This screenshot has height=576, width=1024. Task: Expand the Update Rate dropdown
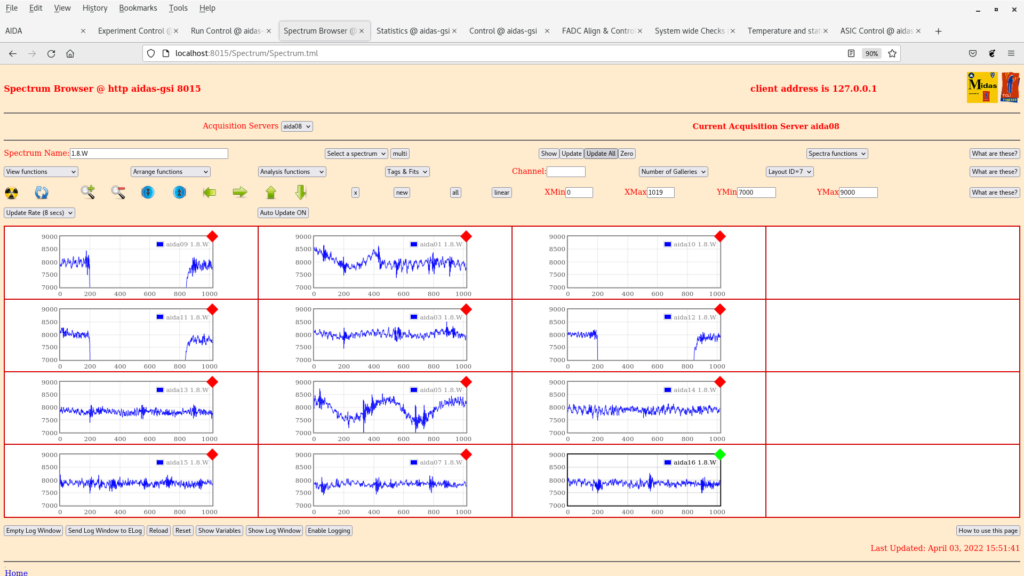pyautogui.click(x=39, y=213)
